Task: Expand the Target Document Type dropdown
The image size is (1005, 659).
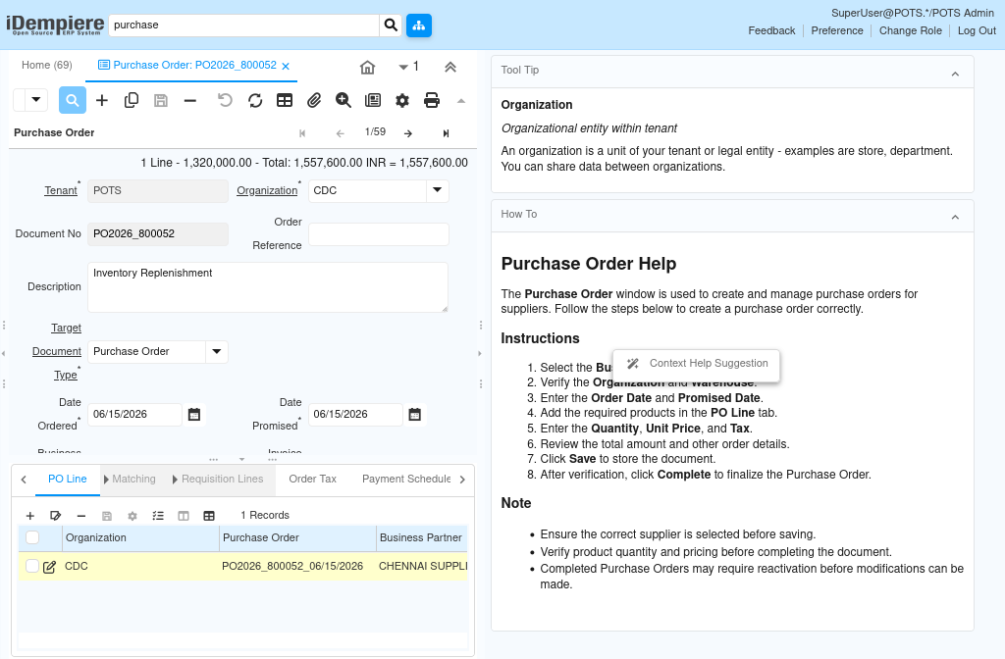Action: click(x=217, y=352)
